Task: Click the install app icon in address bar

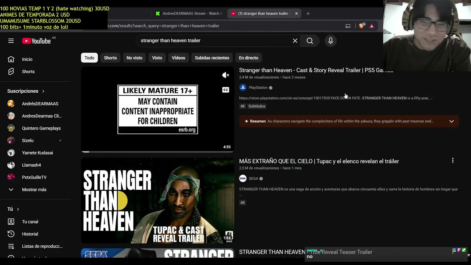Action: coord(348,26)
